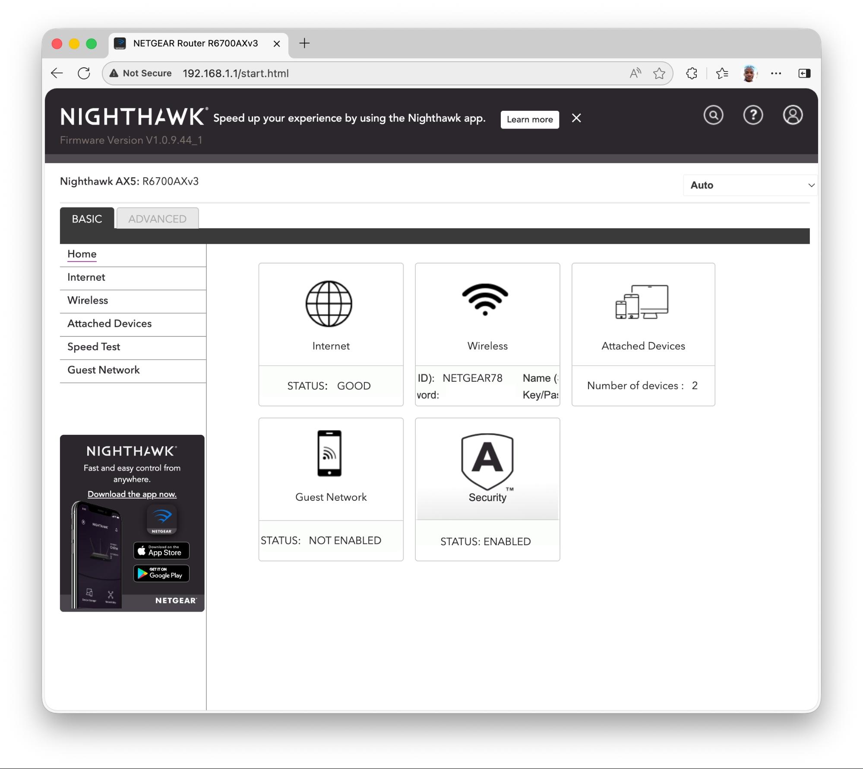
Task: Click the Learn more button
Action: (x=529, y=119)
